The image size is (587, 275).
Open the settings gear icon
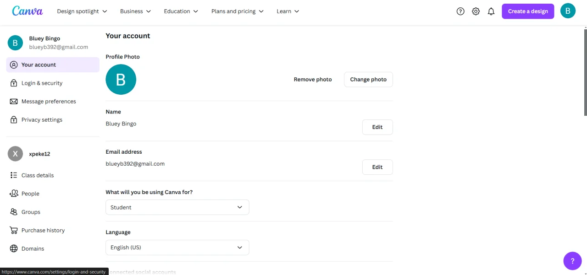pos(476,11)
